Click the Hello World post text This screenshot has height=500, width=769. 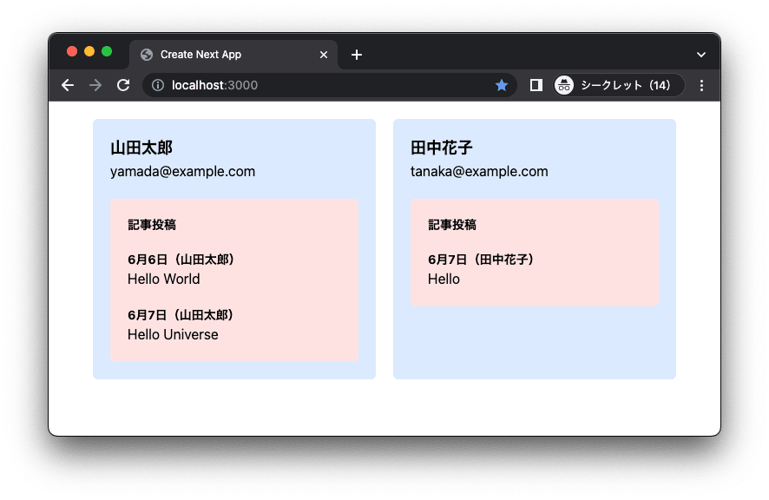pos(164,280)
